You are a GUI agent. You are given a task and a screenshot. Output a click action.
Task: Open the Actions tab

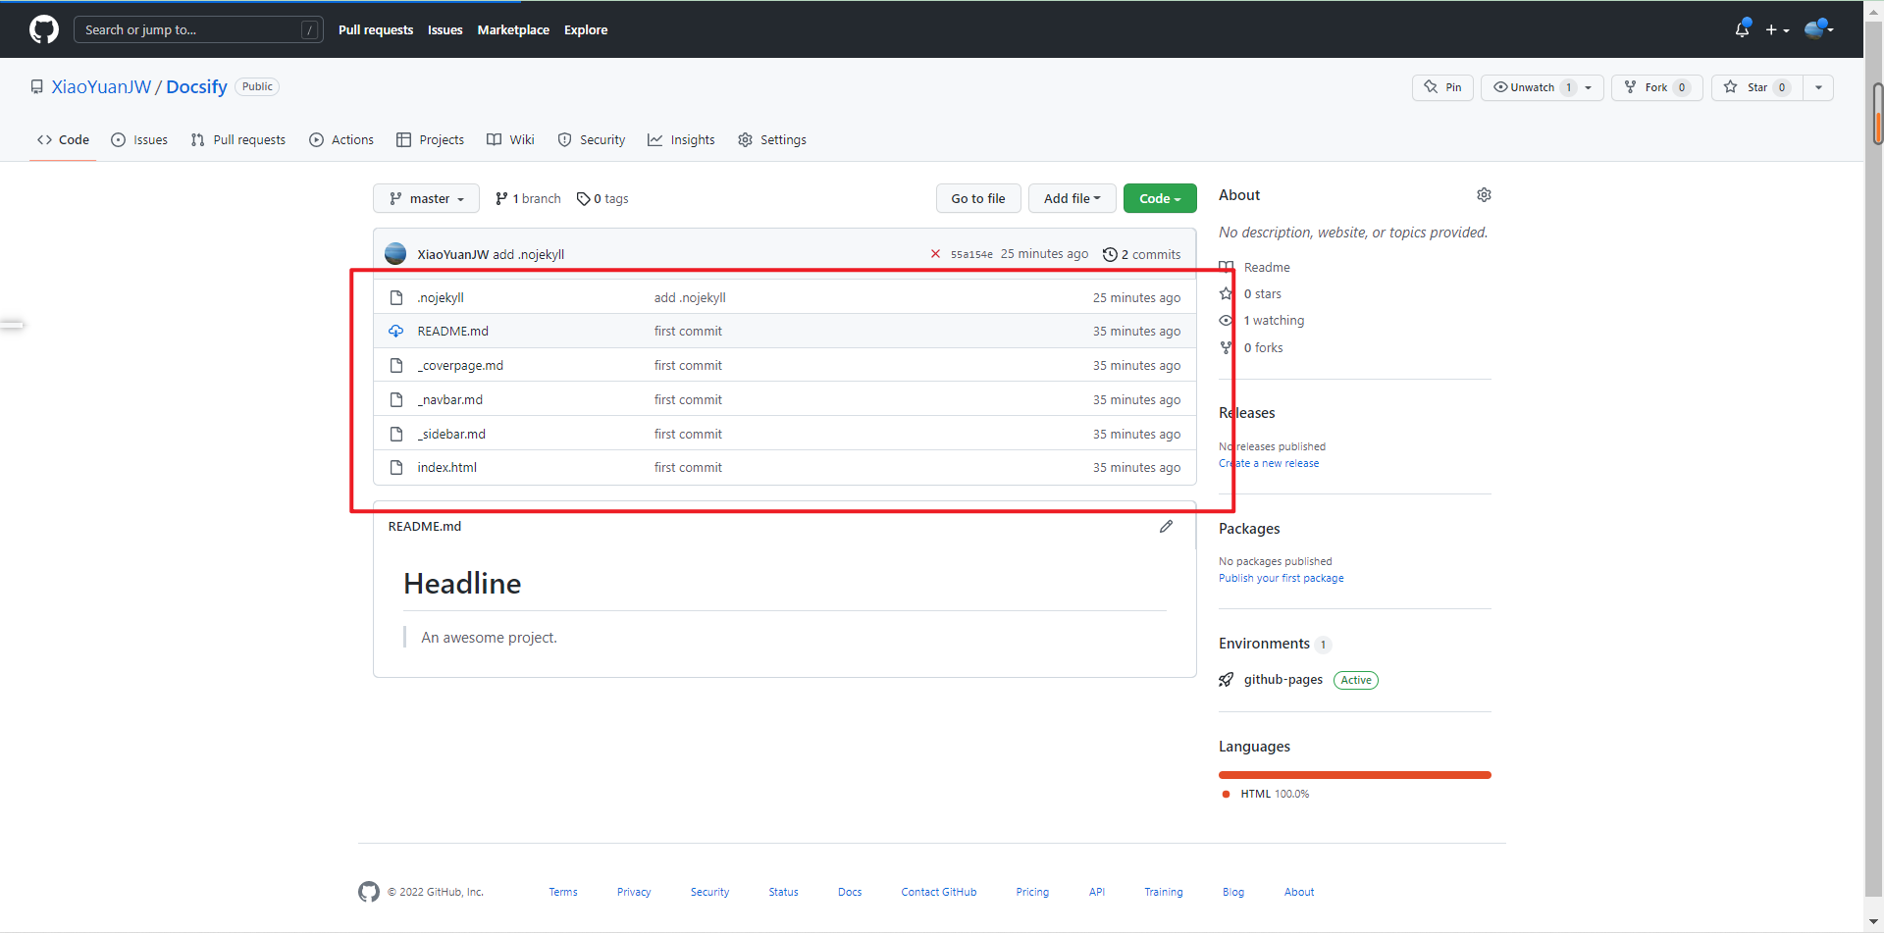[x=341, y=140]
